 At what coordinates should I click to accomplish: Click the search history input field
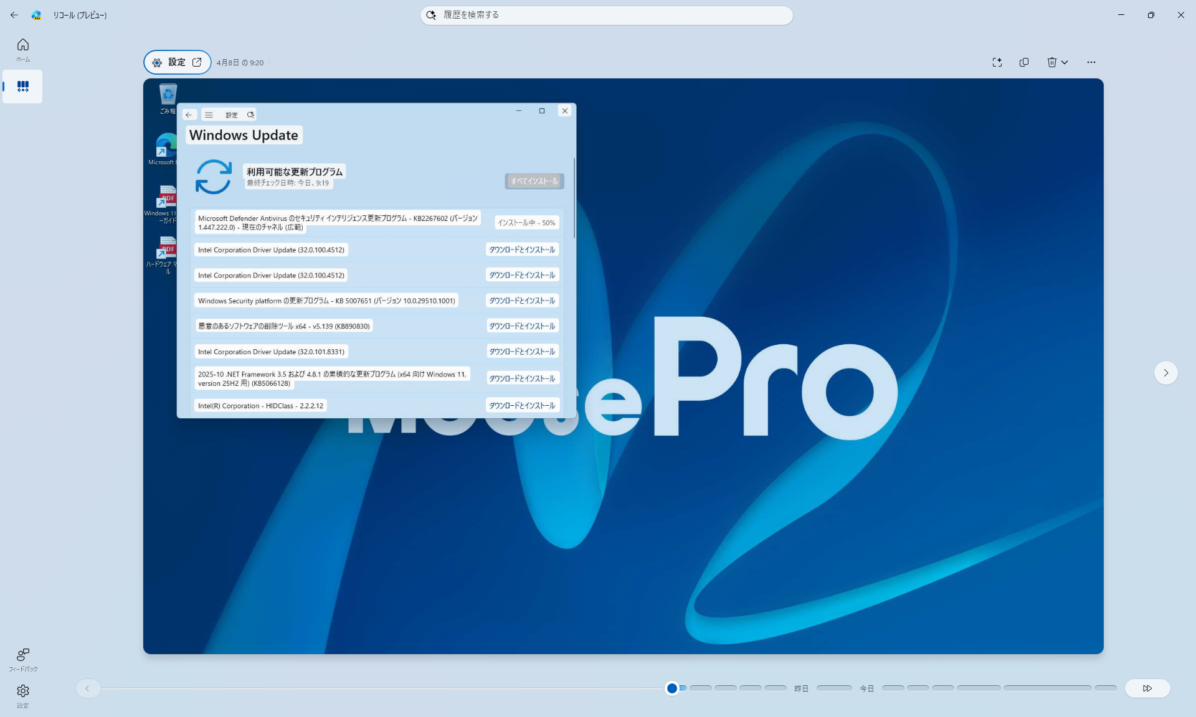pos(606,15)
